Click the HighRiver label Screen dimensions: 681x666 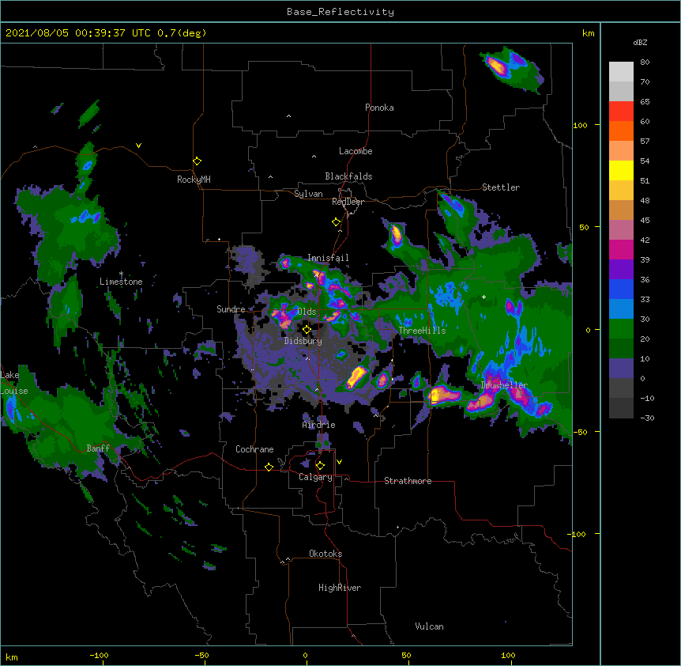(x=340, y=588)
